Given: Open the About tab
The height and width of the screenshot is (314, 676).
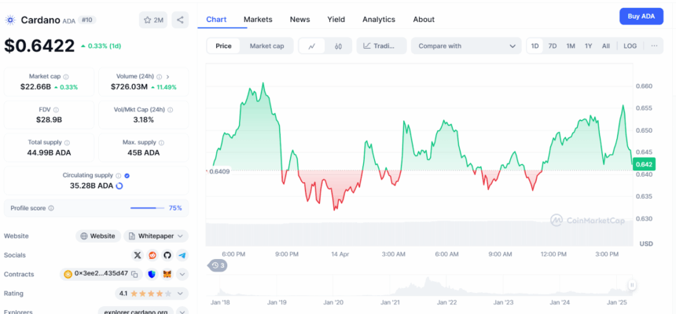Looking at the screenshot, I should tap(424, 20).
